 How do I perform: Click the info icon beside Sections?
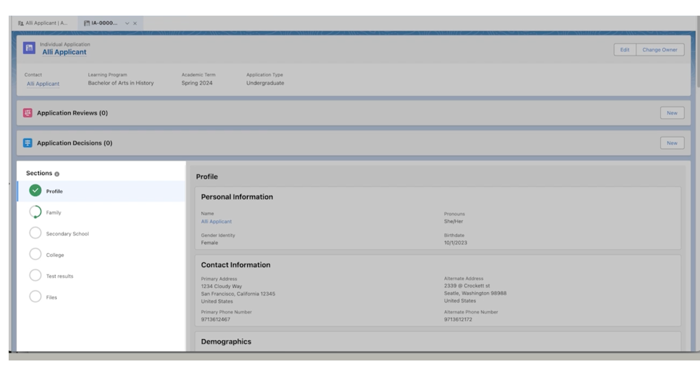[57, 174]
